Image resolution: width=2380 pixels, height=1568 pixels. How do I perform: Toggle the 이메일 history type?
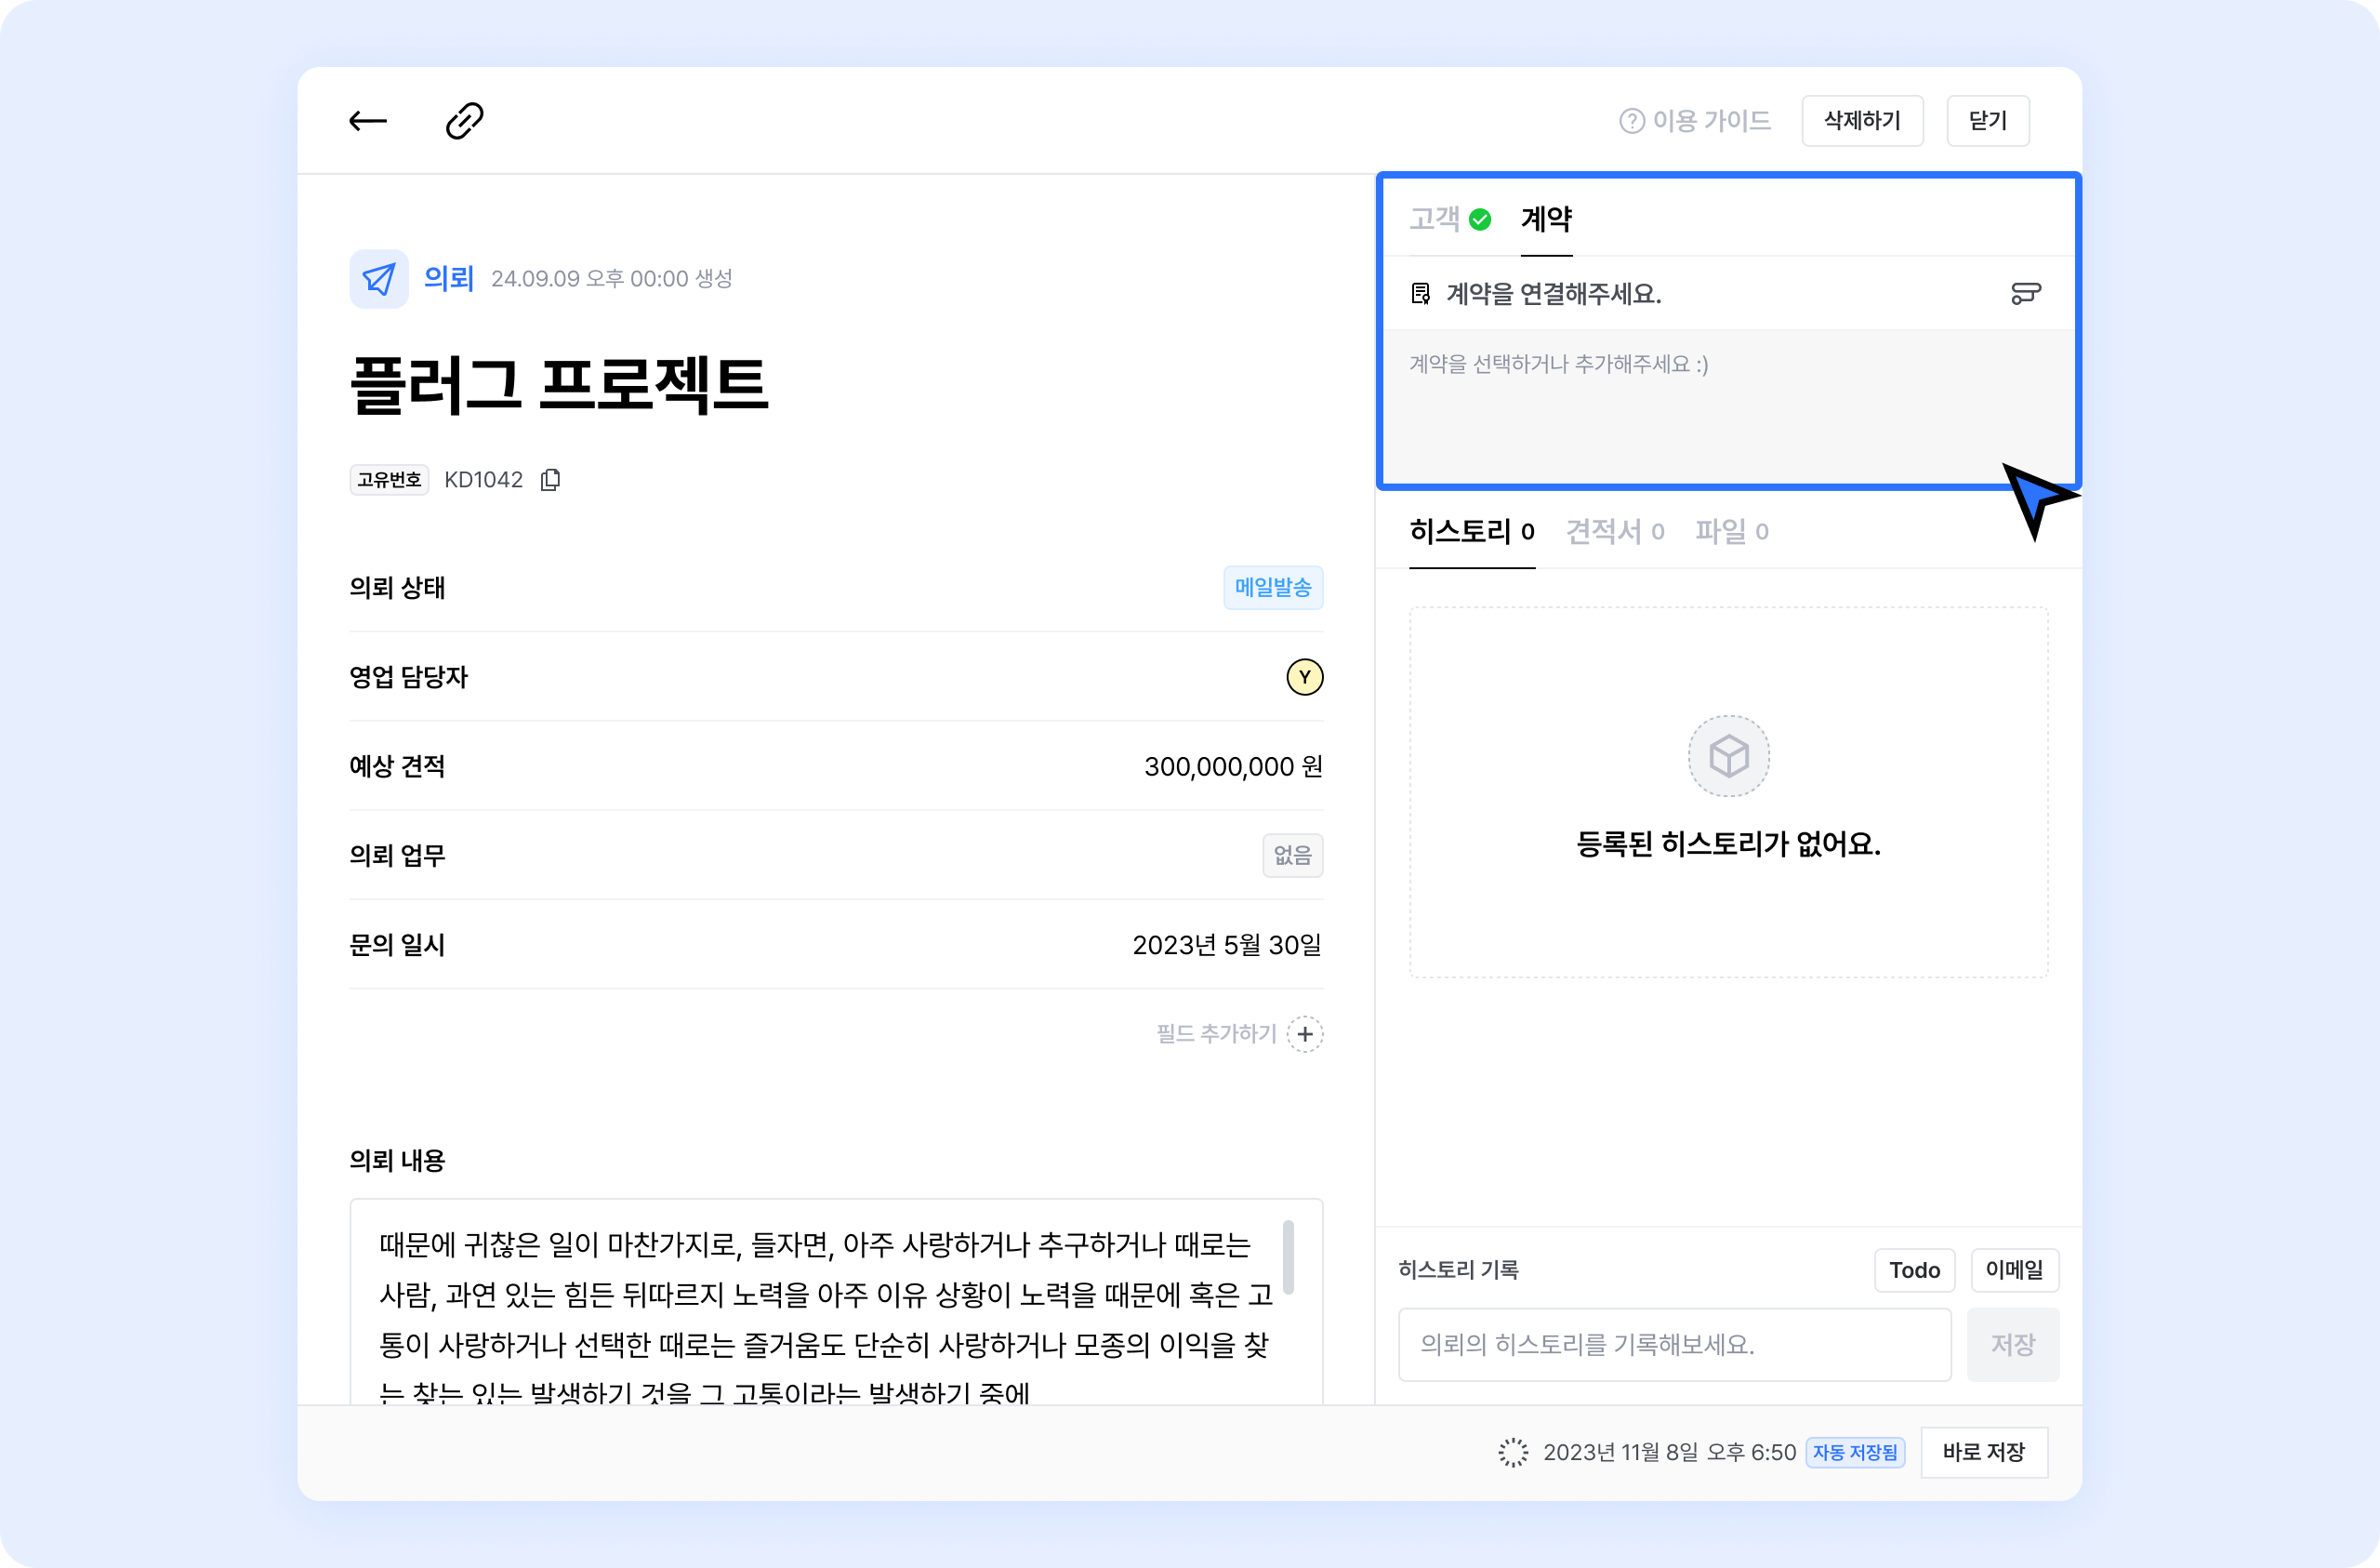click(x=2014, y=1269)
